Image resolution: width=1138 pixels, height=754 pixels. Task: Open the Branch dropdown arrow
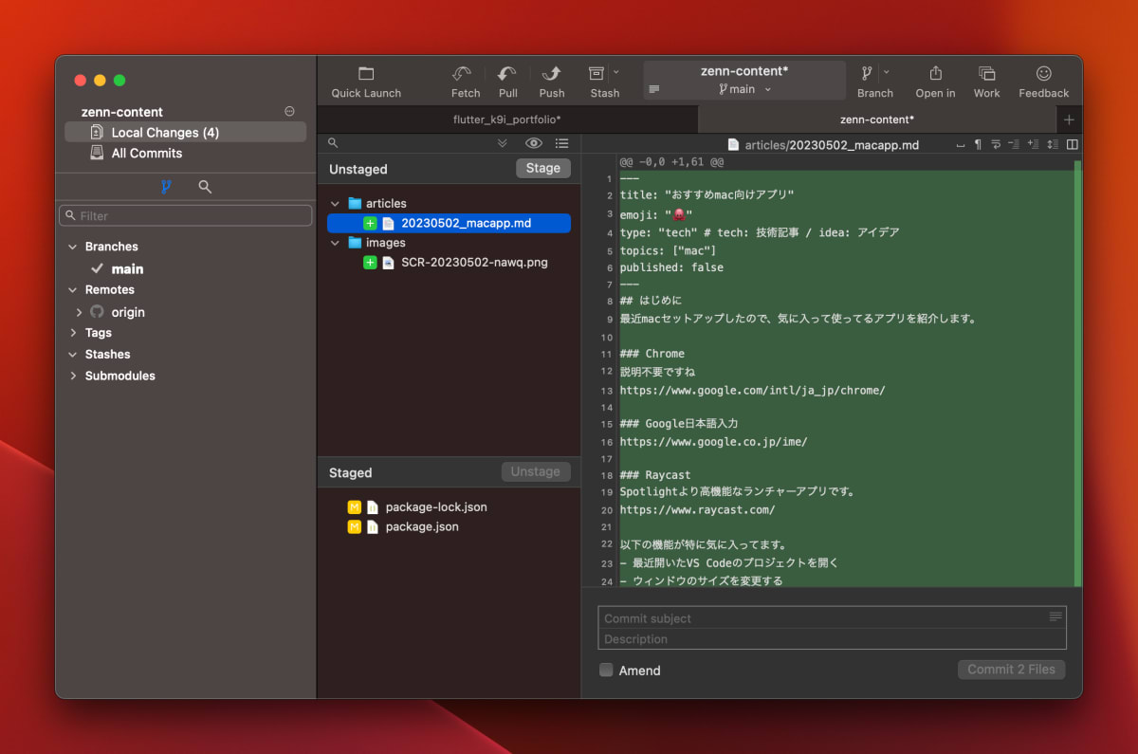[887, 72]
